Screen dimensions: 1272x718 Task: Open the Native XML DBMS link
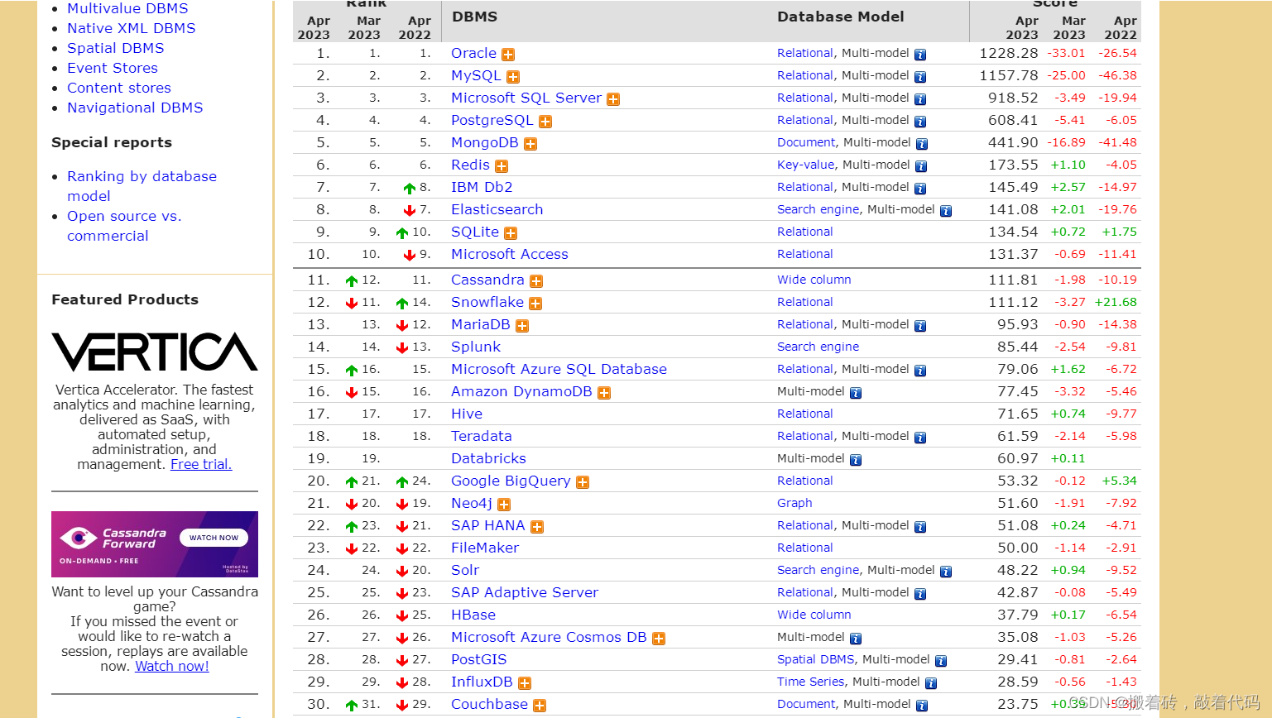pos(132,28)
